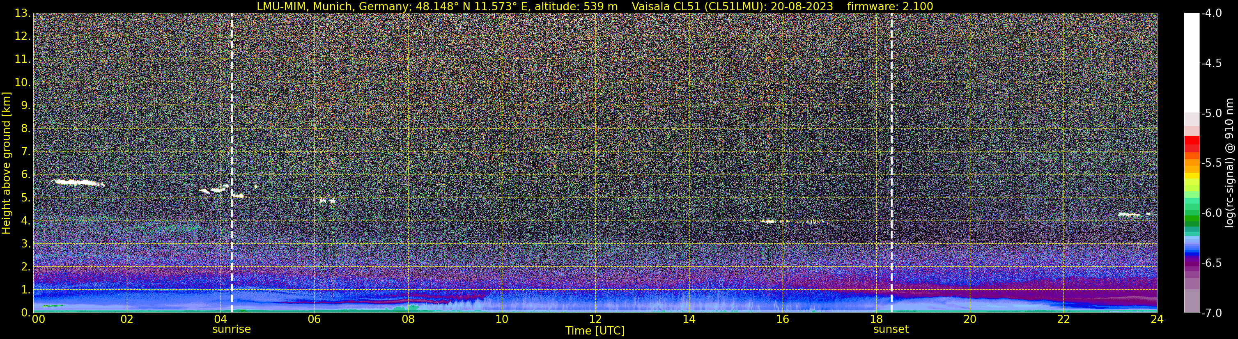This screenshot has height=339, width=1238.
Task: Click the 'Vaisala CL51 (CL51LMU): 20-08-2023' title text
Action: [733, 7]
